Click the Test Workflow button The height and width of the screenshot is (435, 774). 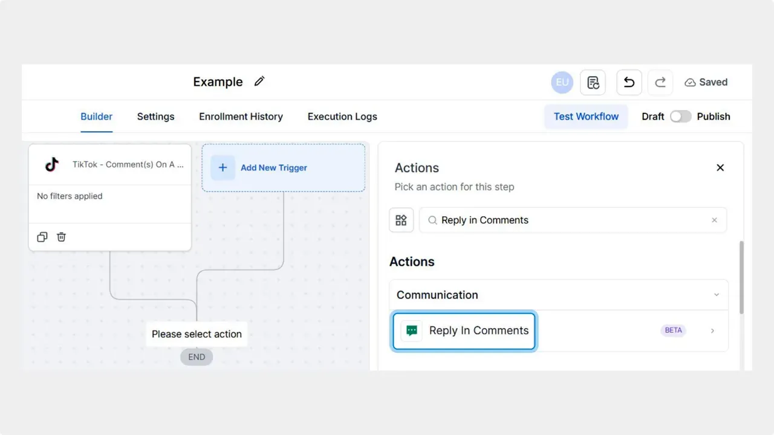click(x=585, y=116)
